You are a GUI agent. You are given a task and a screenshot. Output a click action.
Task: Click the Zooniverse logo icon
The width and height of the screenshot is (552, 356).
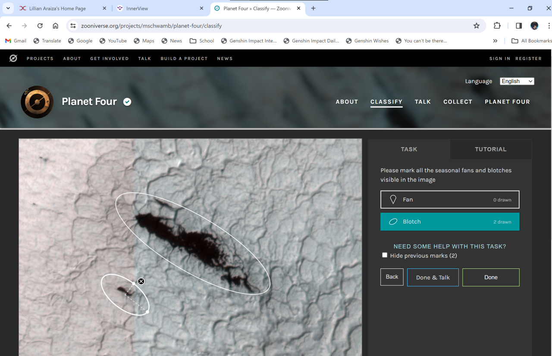(13, 58)
